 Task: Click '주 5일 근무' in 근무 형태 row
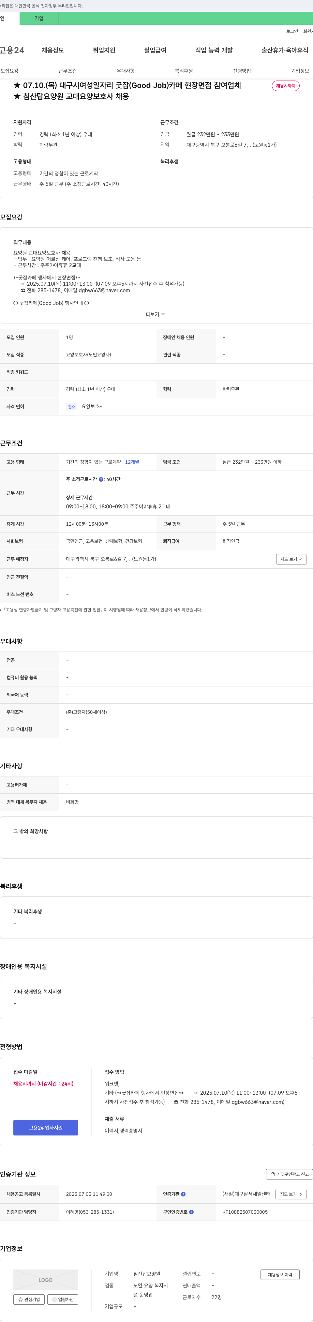click(x=233, y=524)
